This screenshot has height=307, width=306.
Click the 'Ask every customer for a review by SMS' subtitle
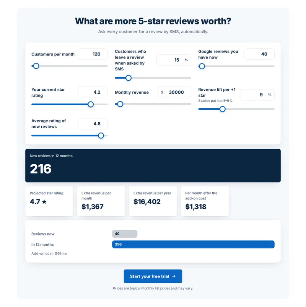point(153,32)
